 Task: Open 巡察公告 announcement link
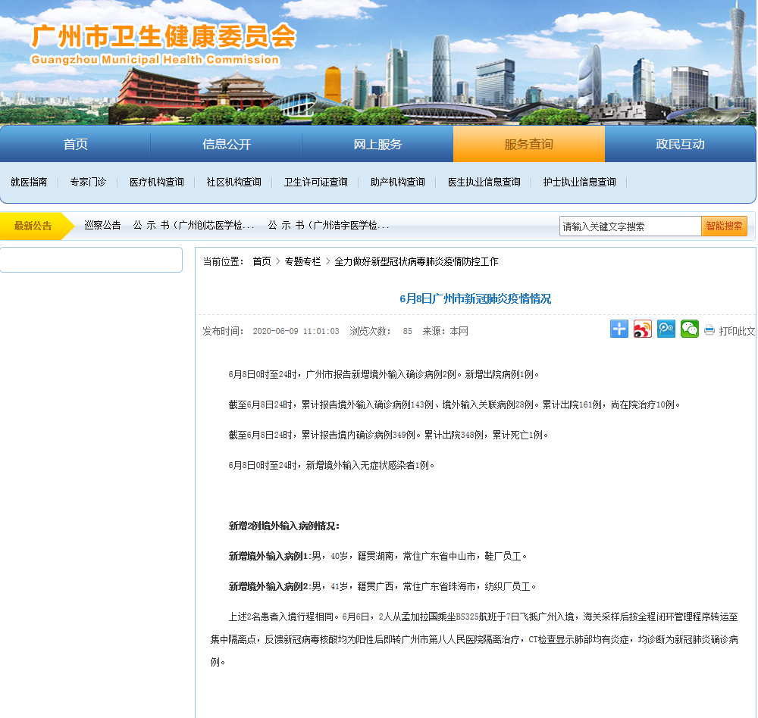click(102, 225)
